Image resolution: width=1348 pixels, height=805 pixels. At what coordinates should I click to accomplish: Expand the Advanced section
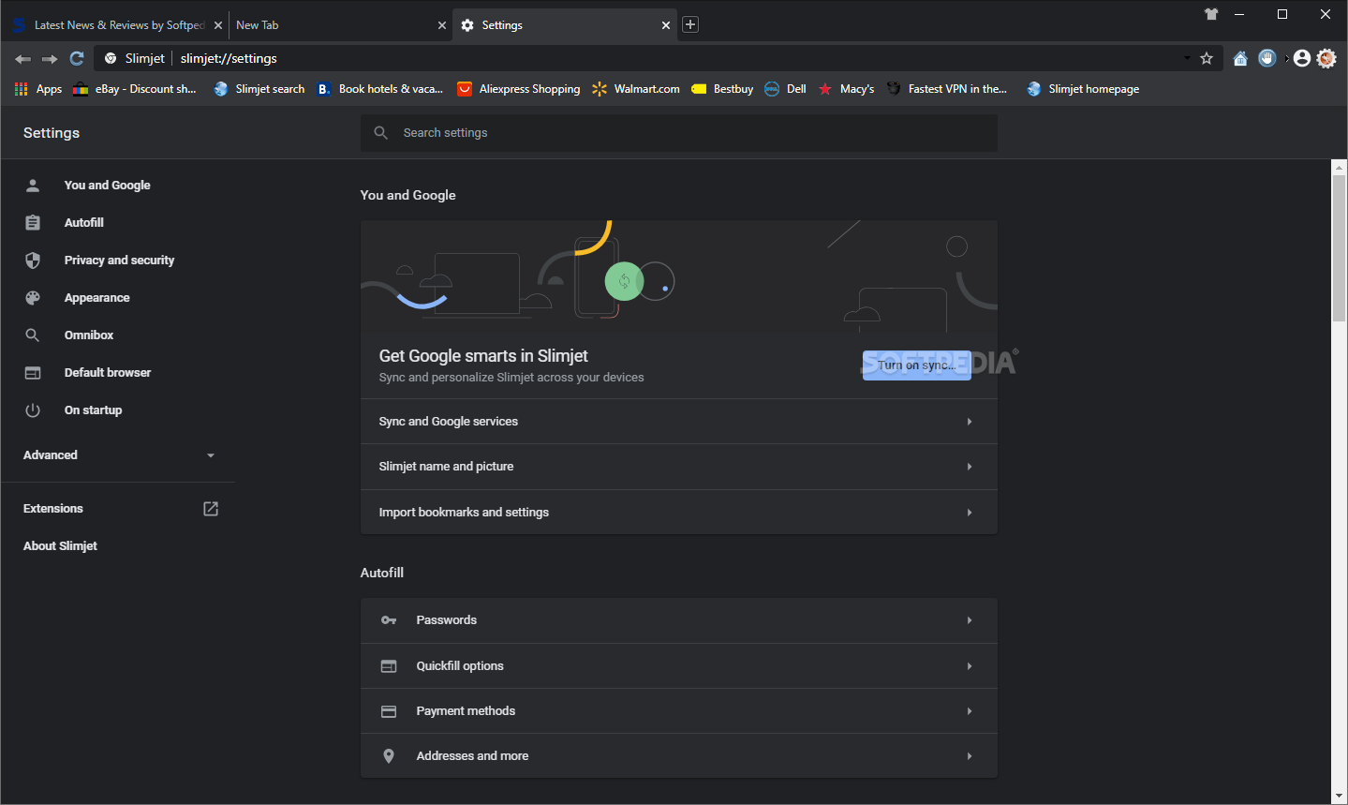point(119,455)
